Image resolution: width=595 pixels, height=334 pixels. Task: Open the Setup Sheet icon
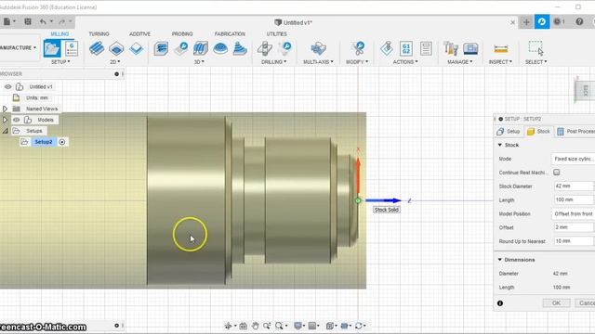pyautogui.click(x=426, y=48)
